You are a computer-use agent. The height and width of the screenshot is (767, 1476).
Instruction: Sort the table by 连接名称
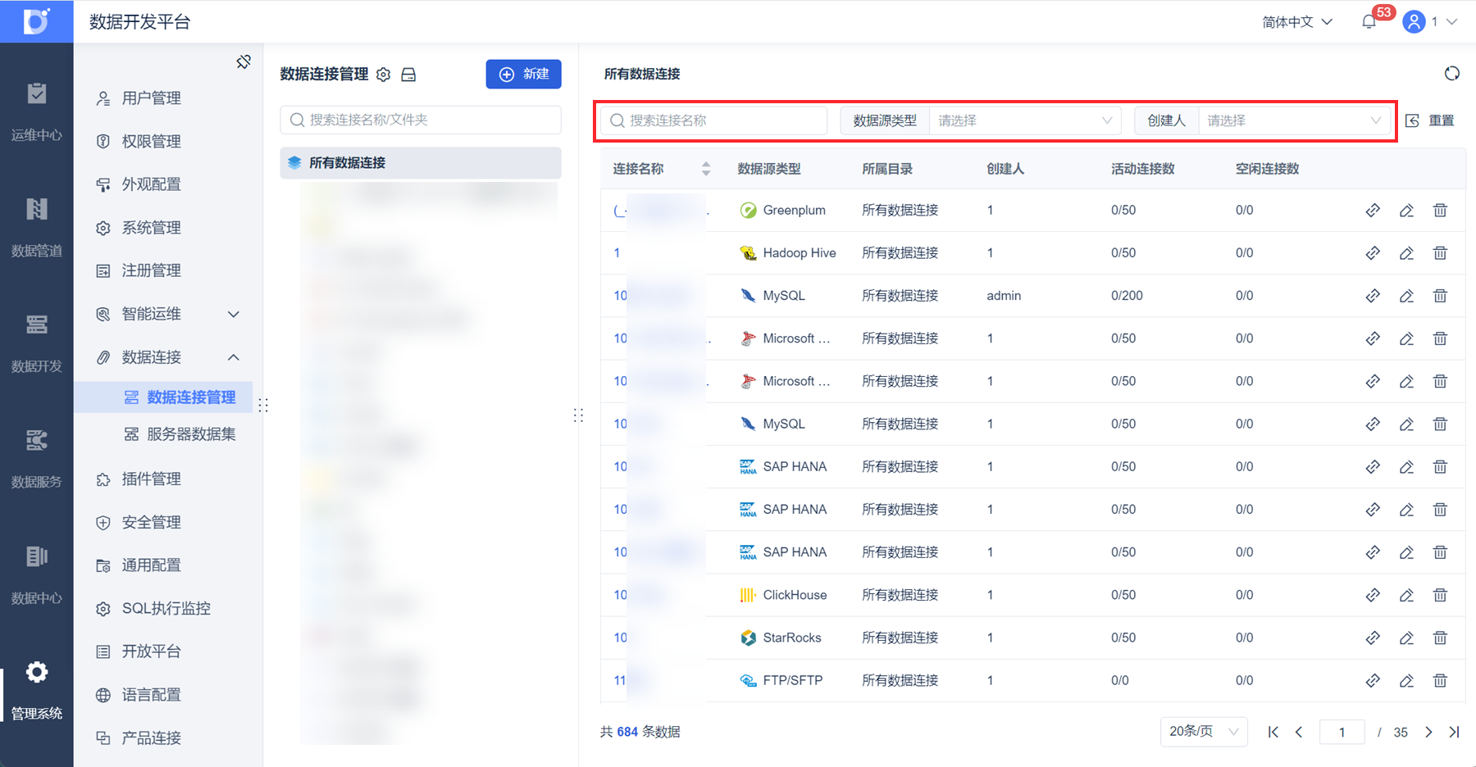pyautogui.click(x=706, y=169)
